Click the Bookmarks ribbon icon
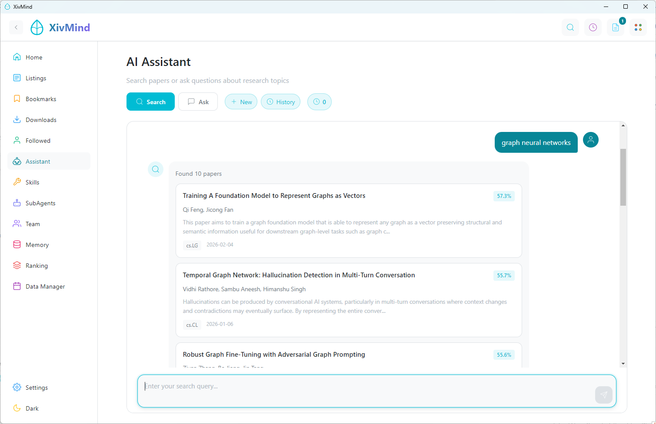This screenshot has width=656, height=424. click(17, 99)
